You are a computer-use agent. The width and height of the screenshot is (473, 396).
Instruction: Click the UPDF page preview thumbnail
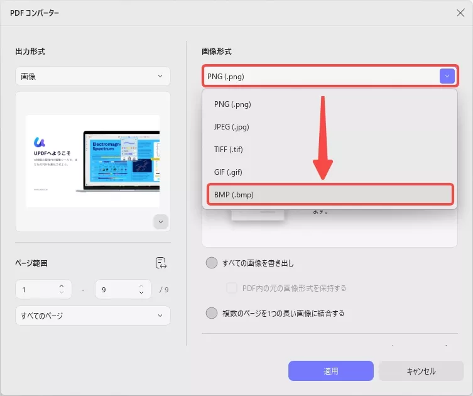coord(93,161)
